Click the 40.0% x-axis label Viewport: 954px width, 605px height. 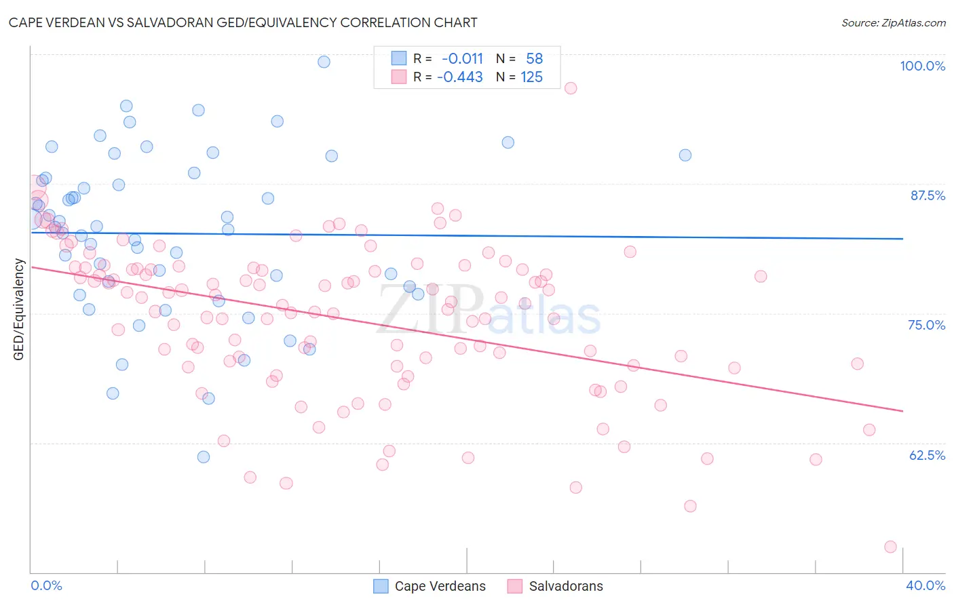pyautogui.click(x=926, y=585)
